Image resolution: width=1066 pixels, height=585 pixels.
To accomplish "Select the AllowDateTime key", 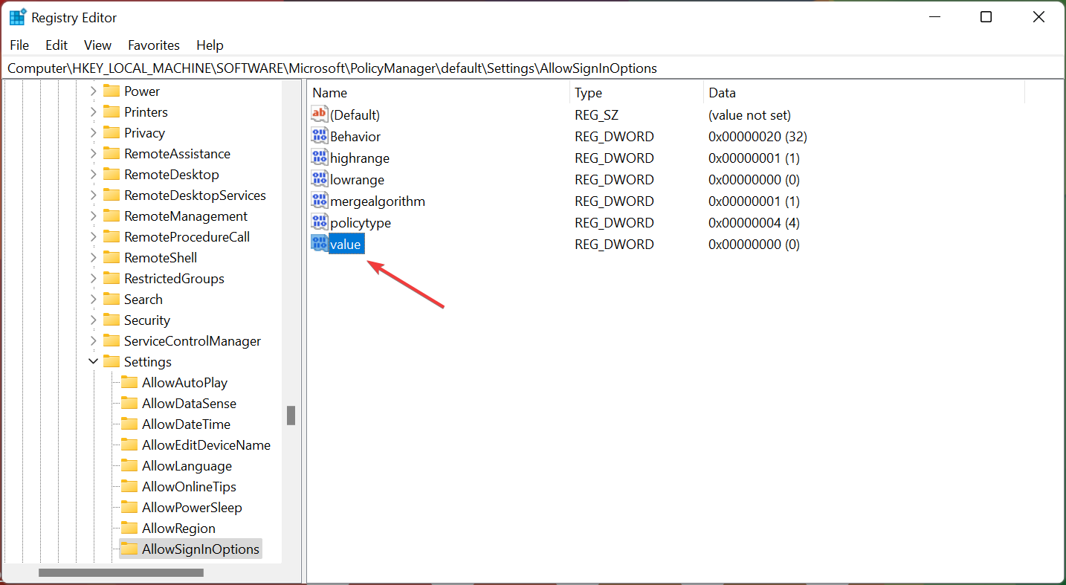I will coord(186,424).
